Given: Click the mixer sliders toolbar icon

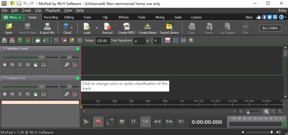Looking at the screenshot, I should click(79, 40).
